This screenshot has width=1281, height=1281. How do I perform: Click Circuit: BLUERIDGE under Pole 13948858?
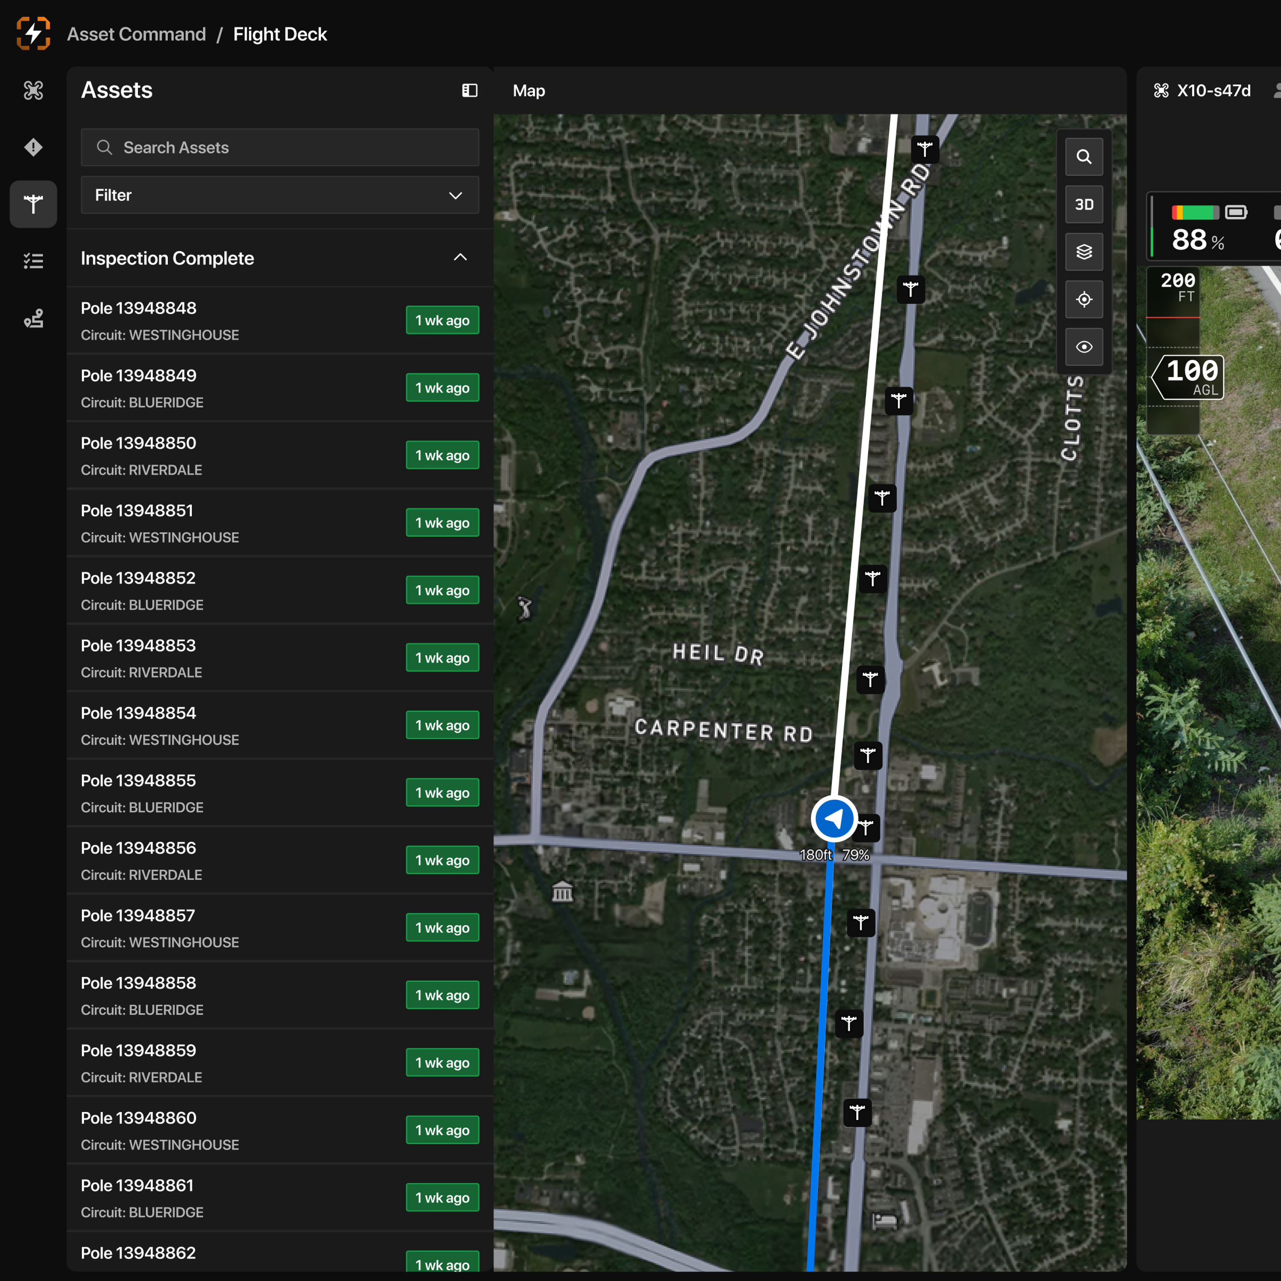[142, 1010]
